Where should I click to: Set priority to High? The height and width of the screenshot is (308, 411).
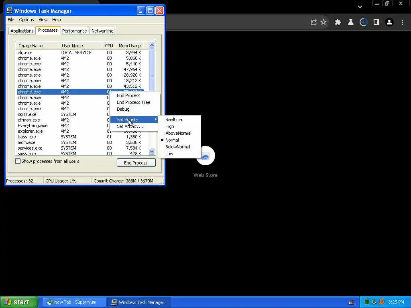tap(179, 126)
